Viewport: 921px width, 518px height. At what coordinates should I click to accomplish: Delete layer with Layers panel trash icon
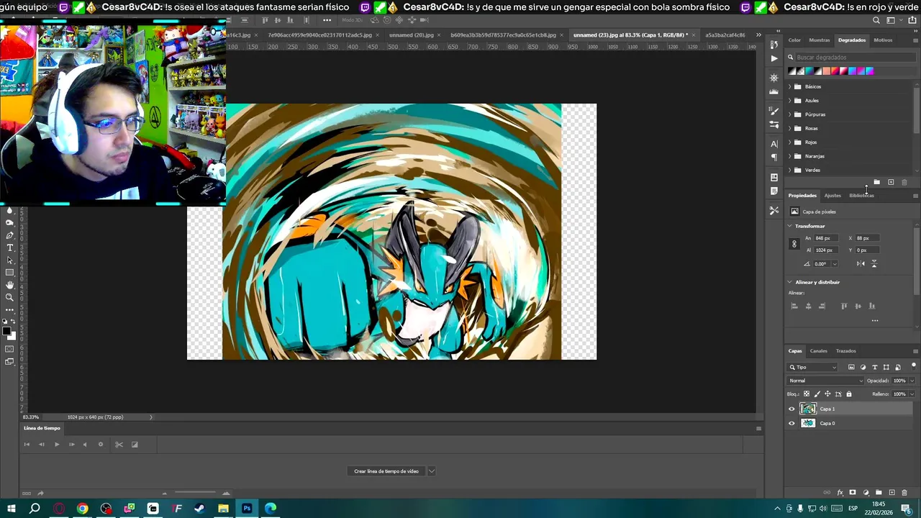(904, 493)
